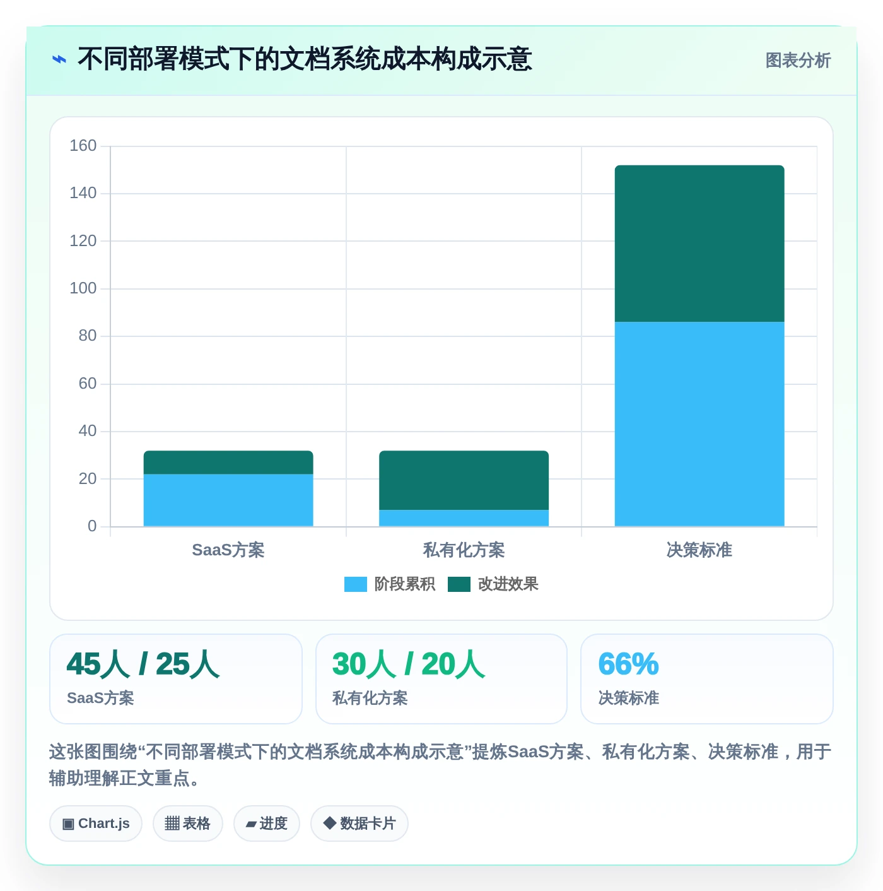Image resolution: width=883 pixels, height=891 pixels.
Task: Click the y-axis value 160
Action: [83, 146]
